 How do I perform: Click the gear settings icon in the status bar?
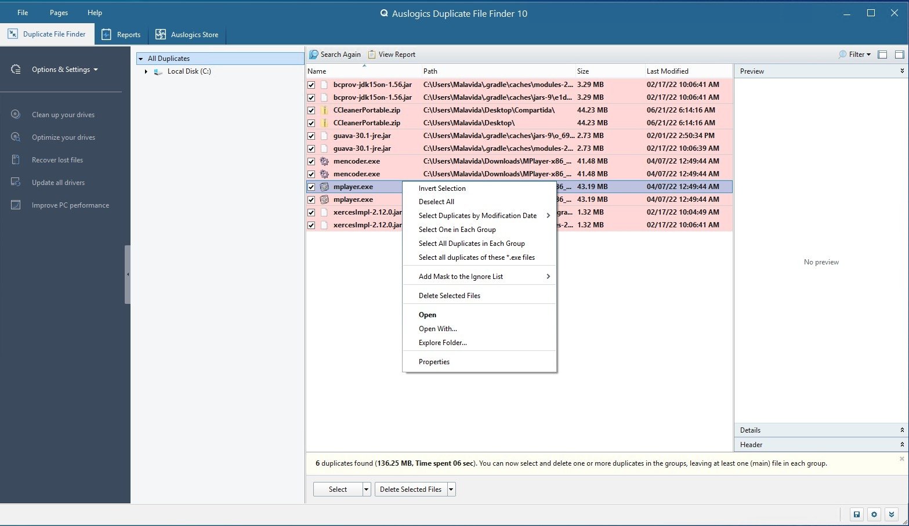pos(874,514)
